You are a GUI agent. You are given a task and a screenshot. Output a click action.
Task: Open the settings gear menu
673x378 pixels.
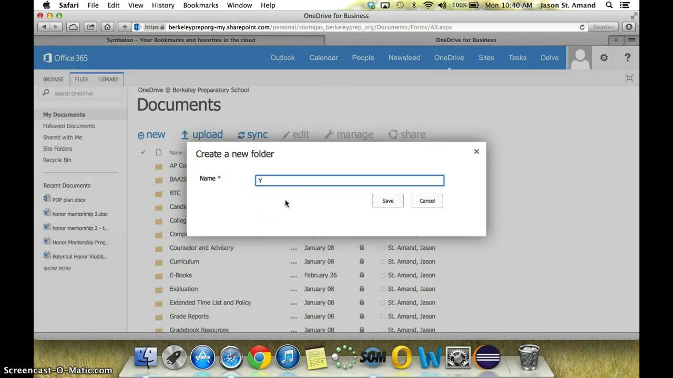604,58
